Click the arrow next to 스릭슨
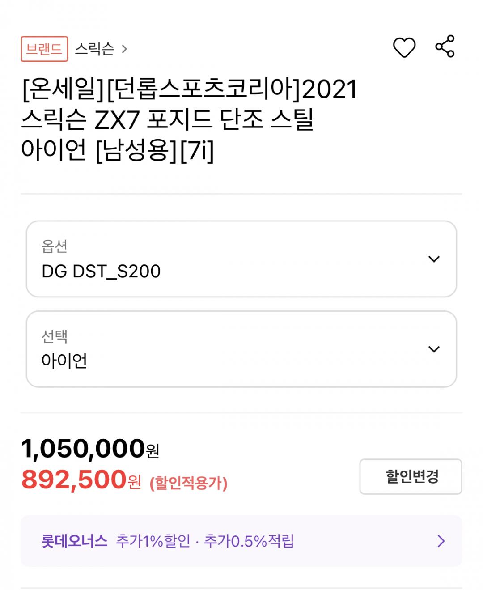 125,49
